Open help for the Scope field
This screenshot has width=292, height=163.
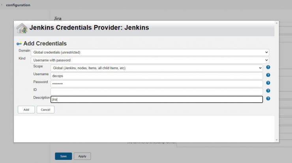point(268,67)
